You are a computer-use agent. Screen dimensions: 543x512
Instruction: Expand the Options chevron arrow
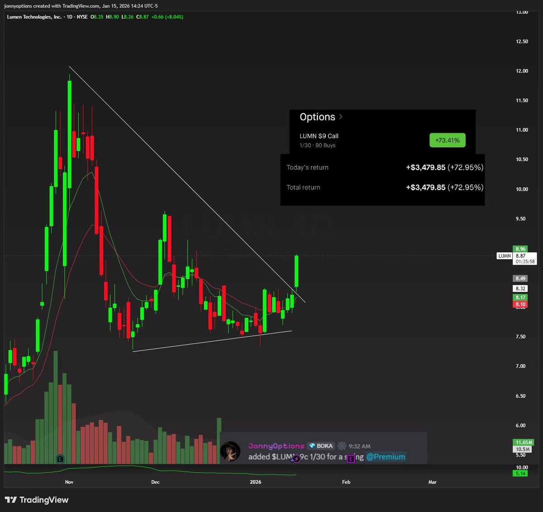click(x=341, y=116)
